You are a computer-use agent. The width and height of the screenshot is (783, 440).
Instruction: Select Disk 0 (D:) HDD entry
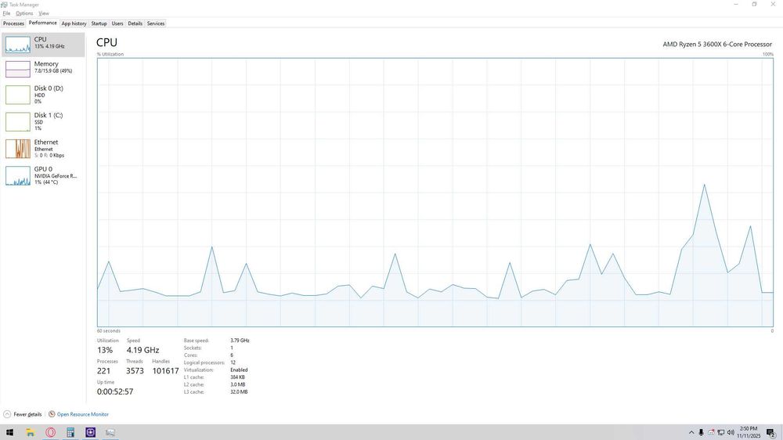43,95
